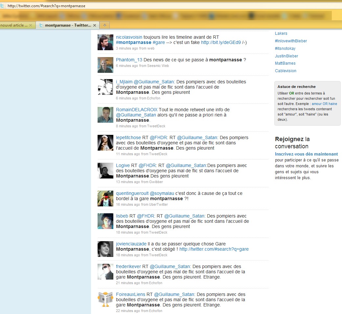Open the '16 minutes ago' timestamp from UberTwitter
The width and height of the screenshot is (342, 314).
128,205
